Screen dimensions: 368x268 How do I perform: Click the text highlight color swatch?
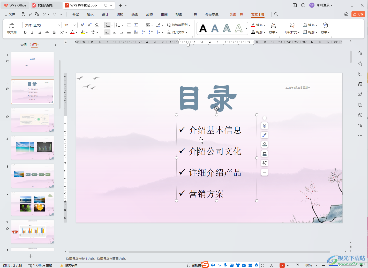point(83,32)
